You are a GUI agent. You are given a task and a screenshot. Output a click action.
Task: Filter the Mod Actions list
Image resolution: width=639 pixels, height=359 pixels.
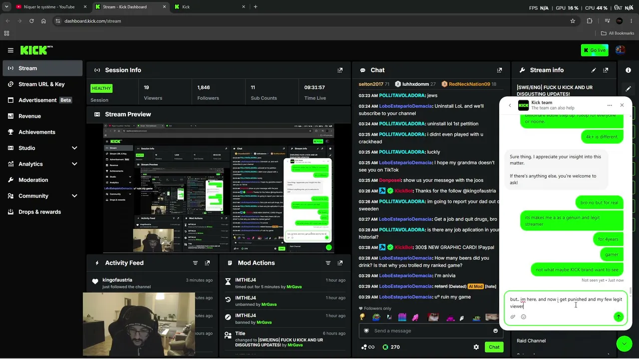328,263
